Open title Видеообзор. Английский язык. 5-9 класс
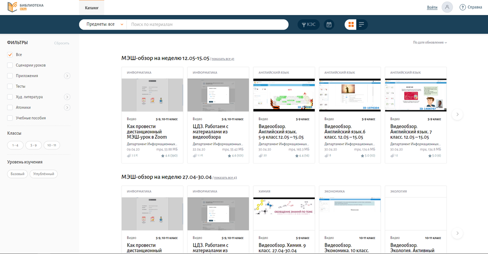This screenshot has width=488, height=254. pyautogui.click(x=281, y=132)
